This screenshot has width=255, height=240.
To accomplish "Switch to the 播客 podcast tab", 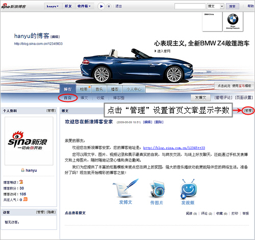I will [x=115, y=89].
